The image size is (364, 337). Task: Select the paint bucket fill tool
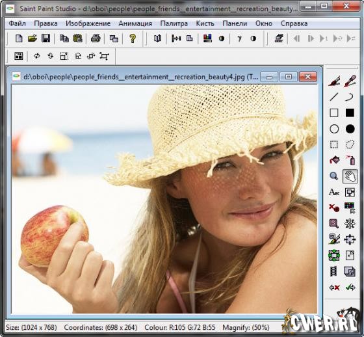point(334,160)
